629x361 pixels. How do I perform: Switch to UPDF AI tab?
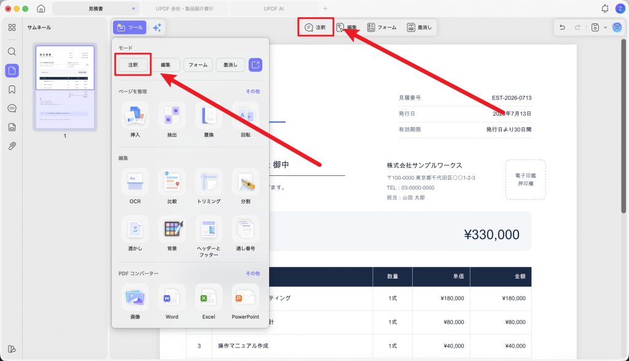pos(273,9)
